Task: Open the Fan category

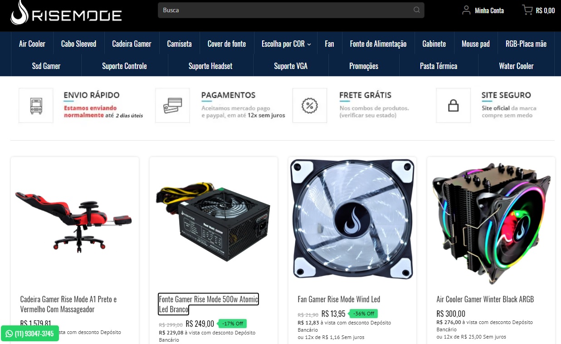Action: (x=329, y=44)
